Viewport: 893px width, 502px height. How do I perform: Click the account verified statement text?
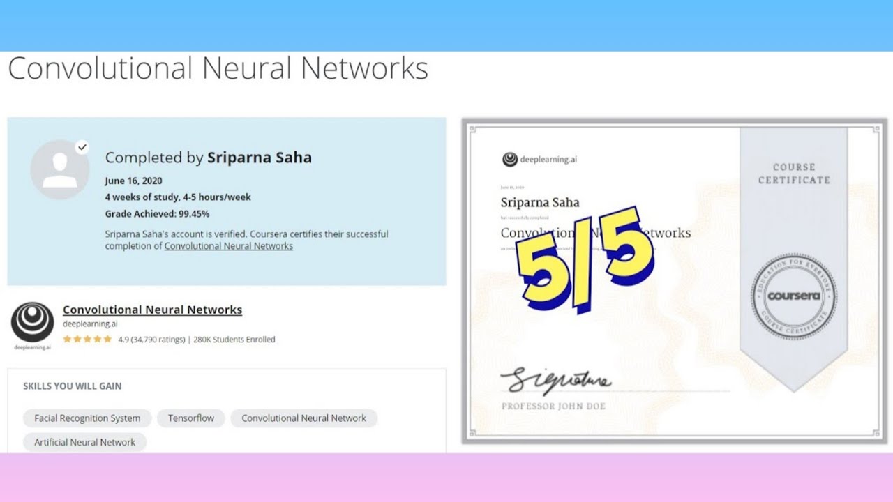pyautogui.click(x=247, y=240)
